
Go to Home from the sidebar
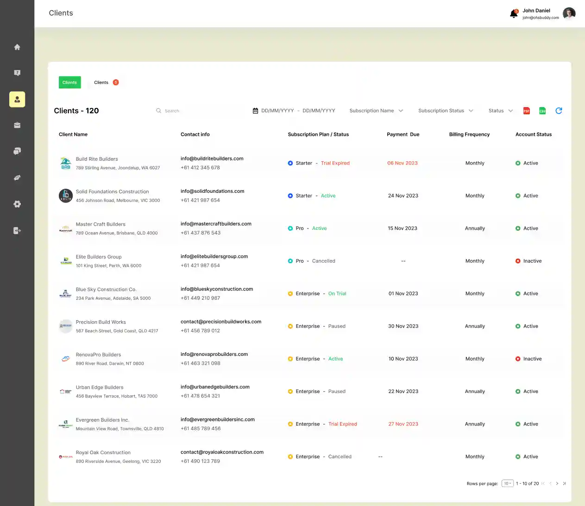(17, 47)
